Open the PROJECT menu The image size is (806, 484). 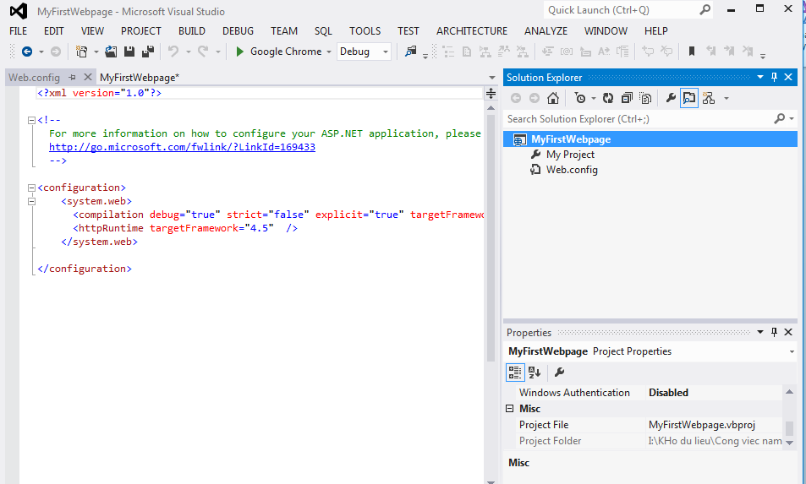(141, 30)
